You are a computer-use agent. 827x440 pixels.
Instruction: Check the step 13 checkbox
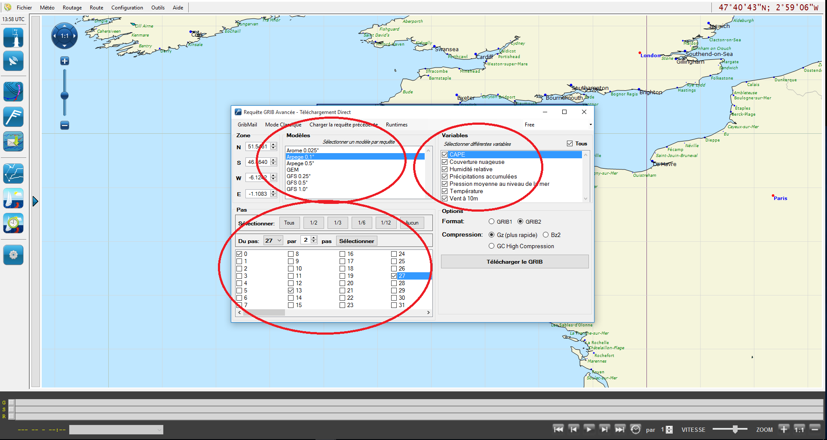(291, 290)
